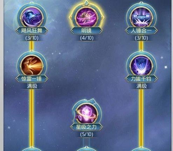Click the (4/10) level under 明镜

(x=86, y=38)
